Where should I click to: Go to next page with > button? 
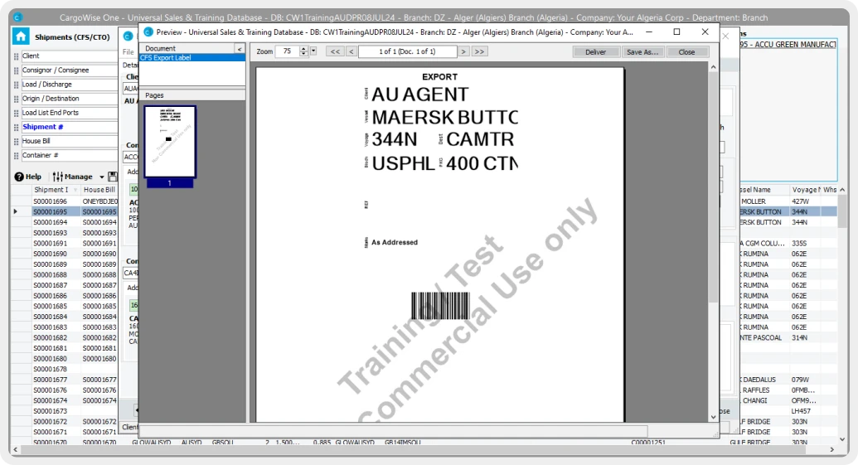[x=463, y=51]
